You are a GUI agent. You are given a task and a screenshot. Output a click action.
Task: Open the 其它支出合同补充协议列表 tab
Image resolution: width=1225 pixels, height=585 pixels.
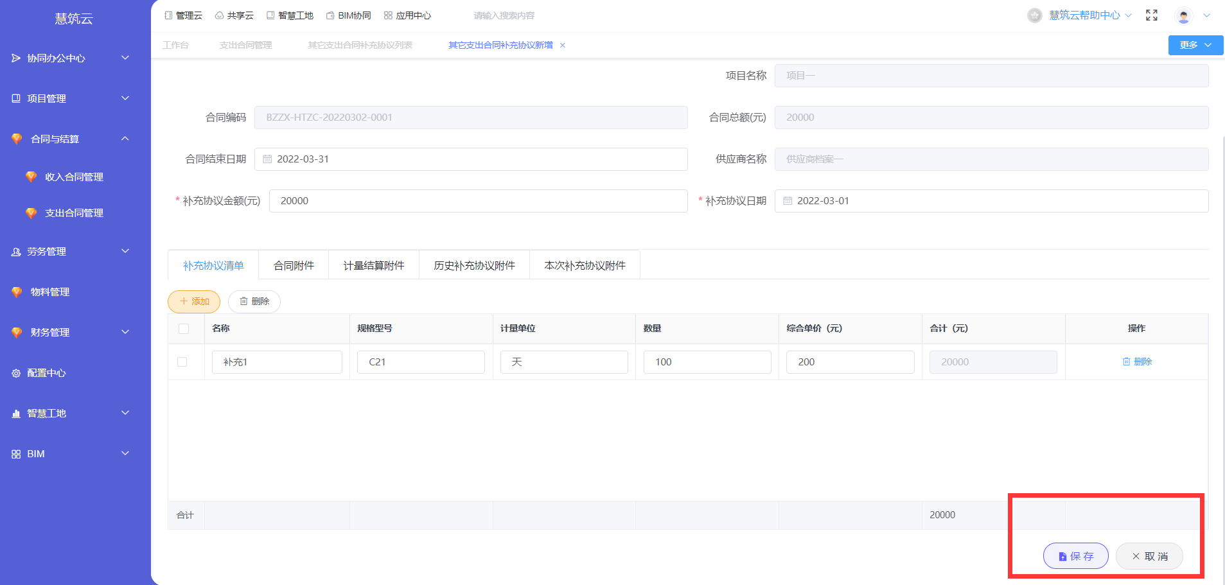click(x=360, y=45)
